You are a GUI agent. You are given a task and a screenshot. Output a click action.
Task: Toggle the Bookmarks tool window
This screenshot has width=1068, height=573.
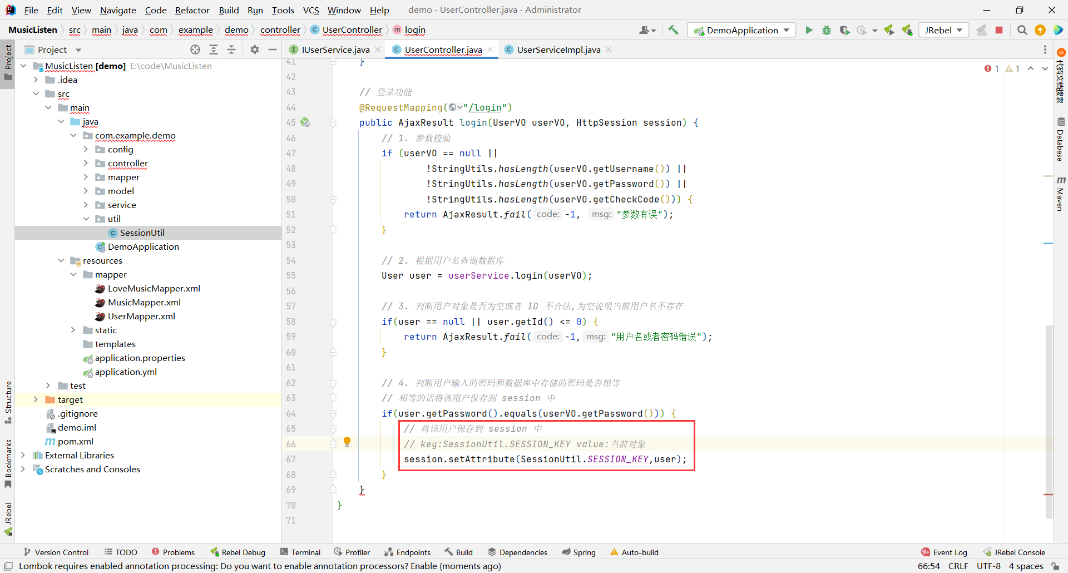tap(8, 463)
